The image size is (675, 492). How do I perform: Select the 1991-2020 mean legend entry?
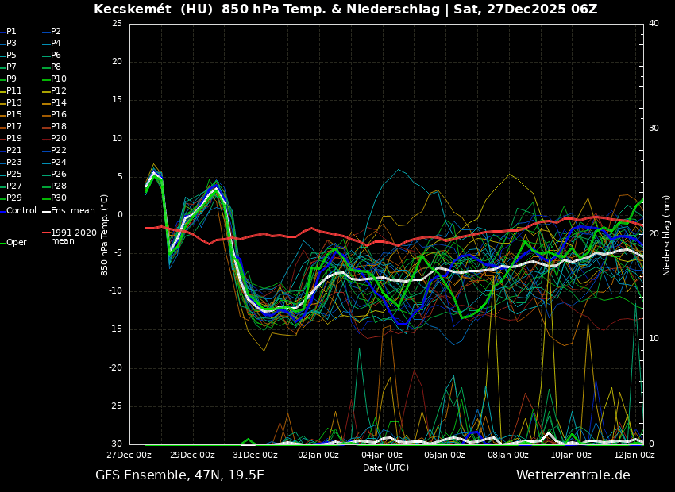pos(73,236)
